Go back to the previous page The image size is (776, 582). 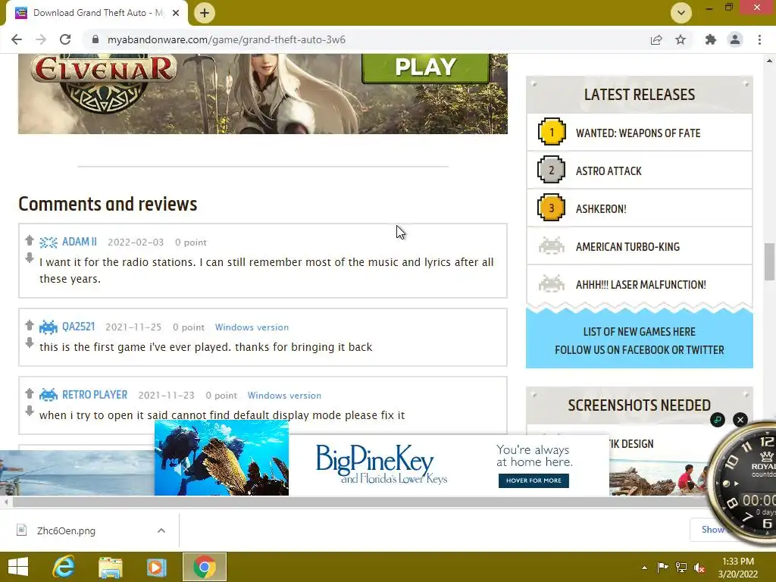[x=17, y=39]
